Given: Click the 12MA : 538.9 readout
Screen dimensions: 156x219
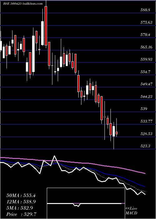Looking at the screenshot, I should 21,202.
